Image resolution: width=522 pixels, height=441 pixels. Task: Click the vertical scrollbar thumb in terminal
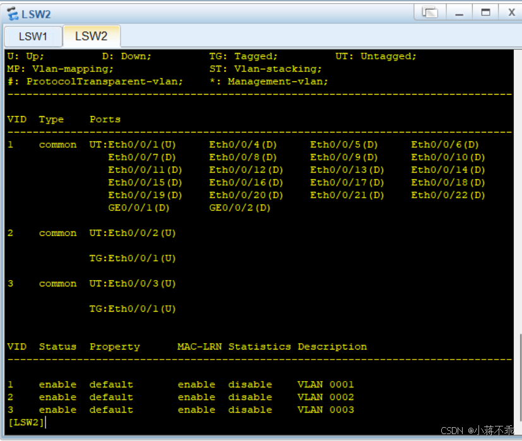pyautogui.click(x=519, y=377)
